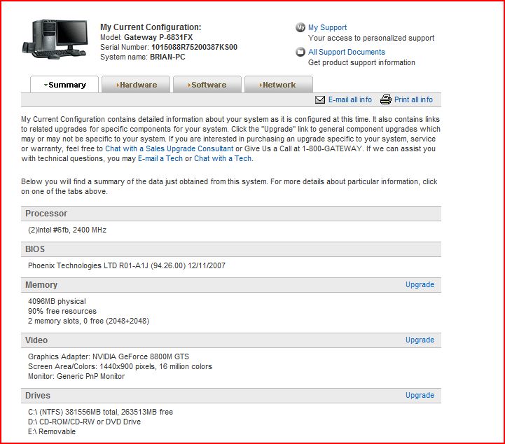Click the printer icon for print all info
This screenshot has height=444, width=505.
point(385,99)
